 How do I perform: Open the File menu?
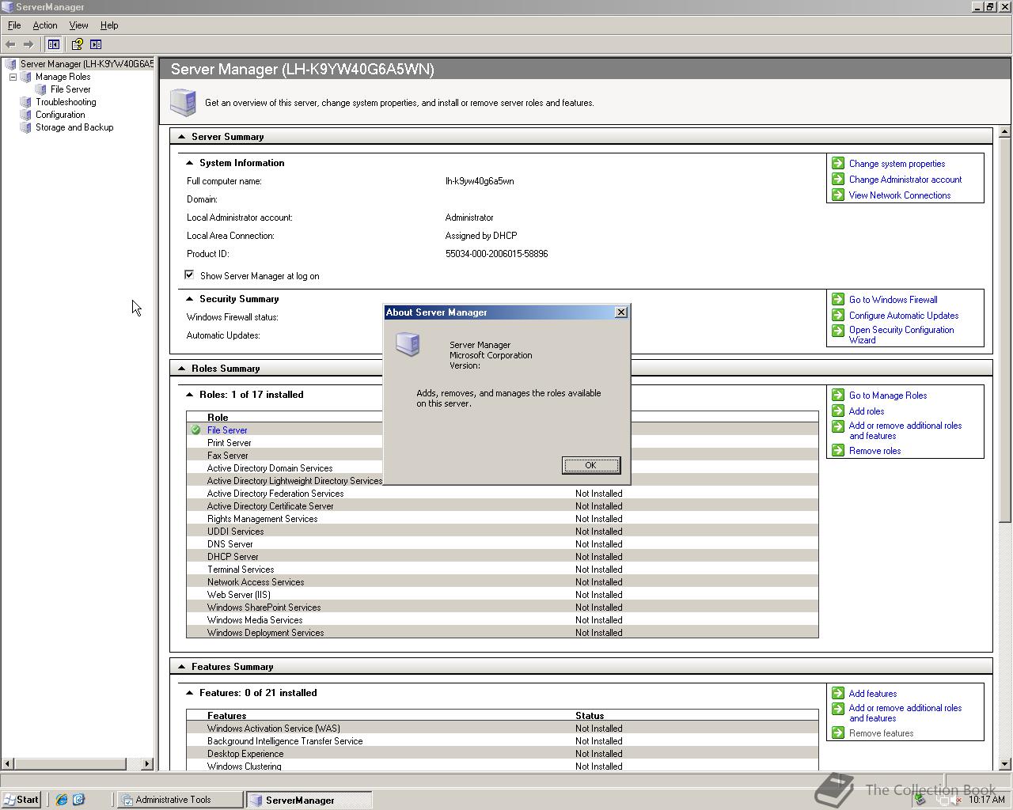(x=14, y=25)
